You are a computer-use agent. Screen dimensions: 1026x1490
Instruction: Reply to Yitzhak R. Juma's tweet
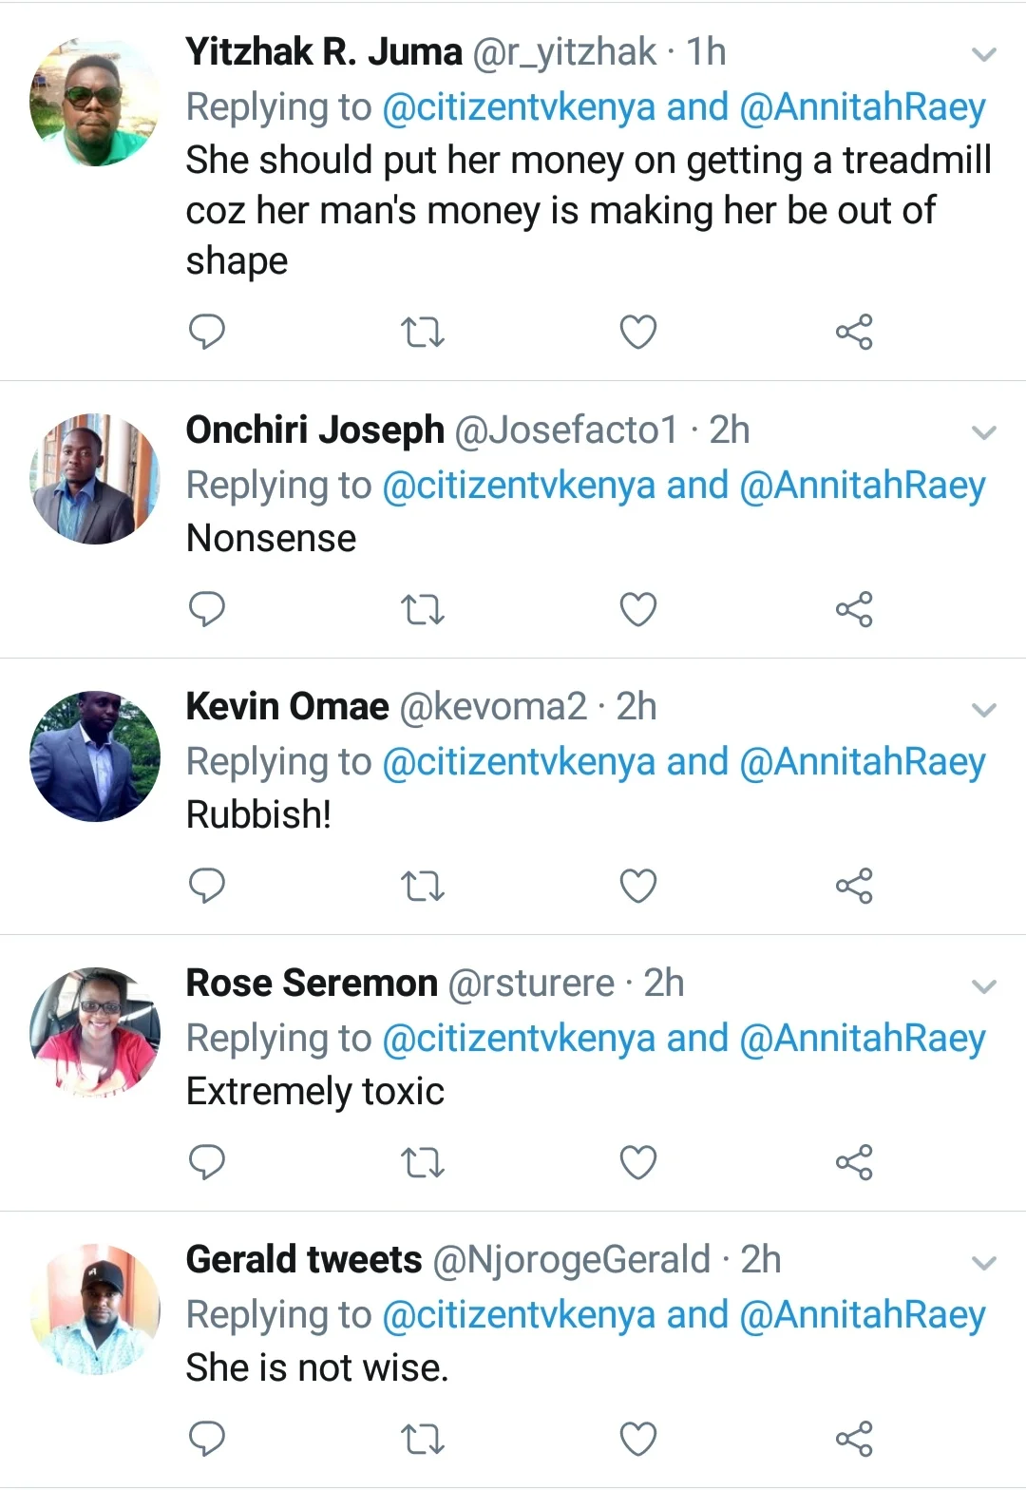207,332
